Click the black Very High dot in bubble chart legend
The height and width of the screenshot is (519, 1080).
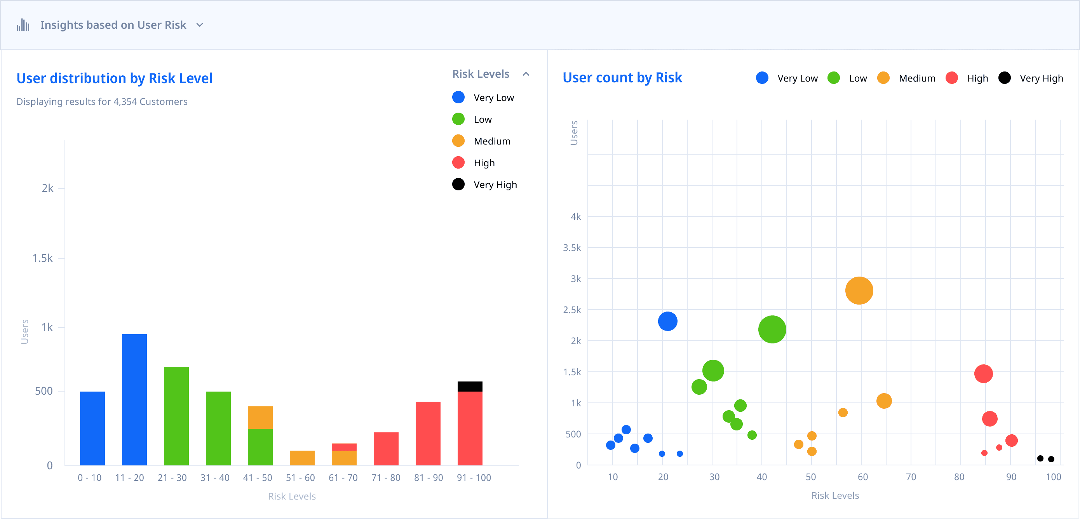coord(1004,78)
